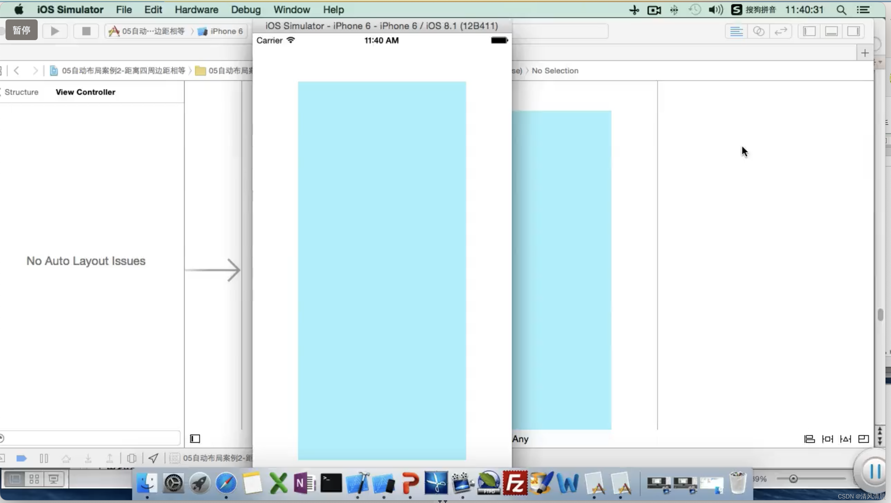Open 05自动布局案例2-距离四周边距相等 breadcrumb
Screen dimensions: 891x503
pyautogui.click(x=118, y=71)
